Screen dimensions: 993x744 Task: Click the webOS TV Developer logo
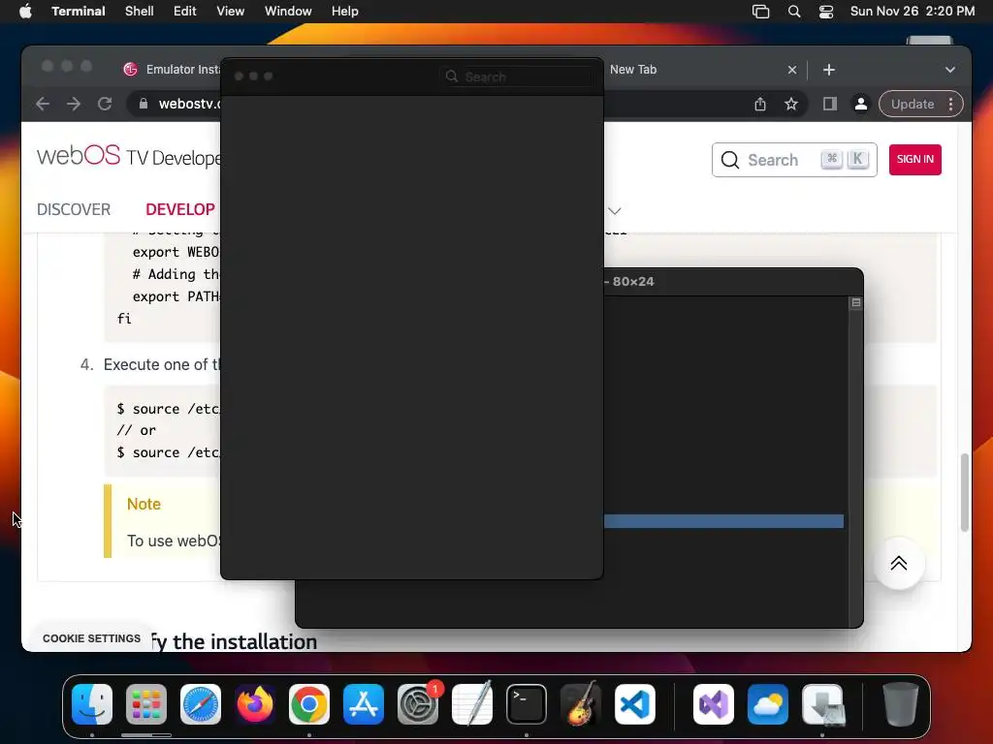coord(129,156)
